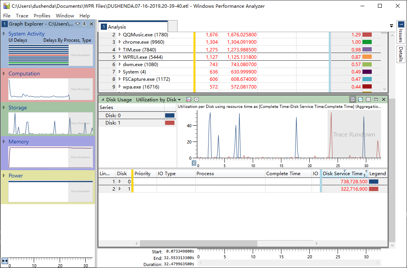Viewport: 407px width, 268px height.
Task: Toggle Disk: 1 series visibility in legend
Action: [x=170, y=123]
